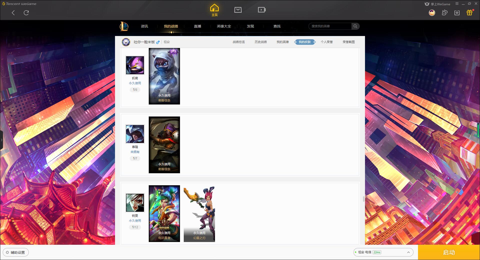Open the 直播 menu tab

pos(197,26)
